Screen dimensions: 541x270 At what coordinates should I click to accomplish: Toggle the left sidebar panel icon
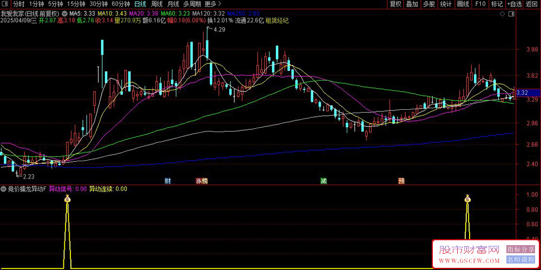pos(5,4)
